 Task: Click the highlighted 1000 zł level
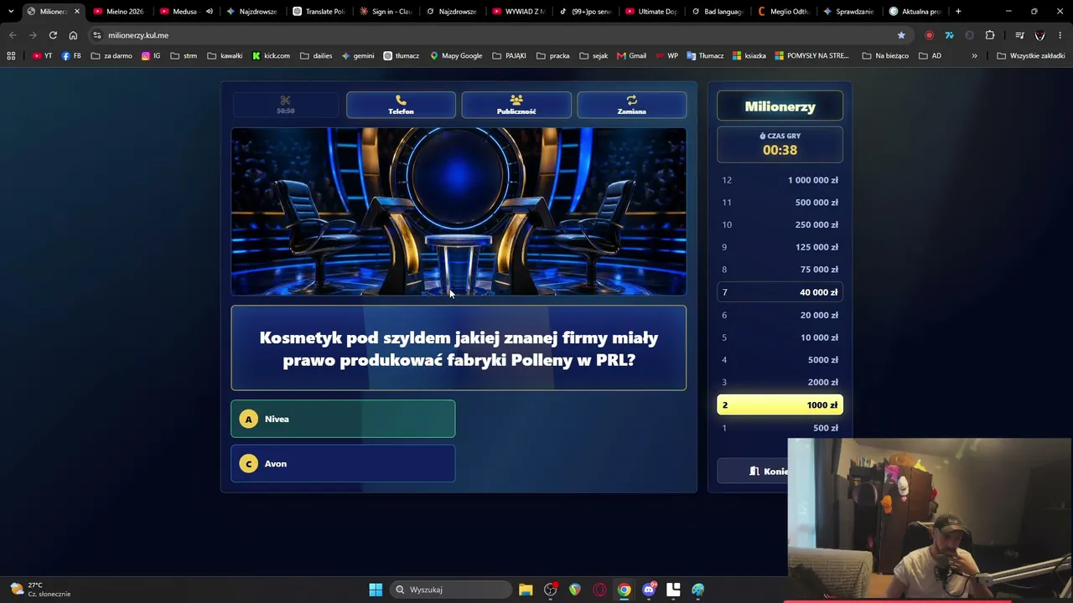(x=780, y=405)
